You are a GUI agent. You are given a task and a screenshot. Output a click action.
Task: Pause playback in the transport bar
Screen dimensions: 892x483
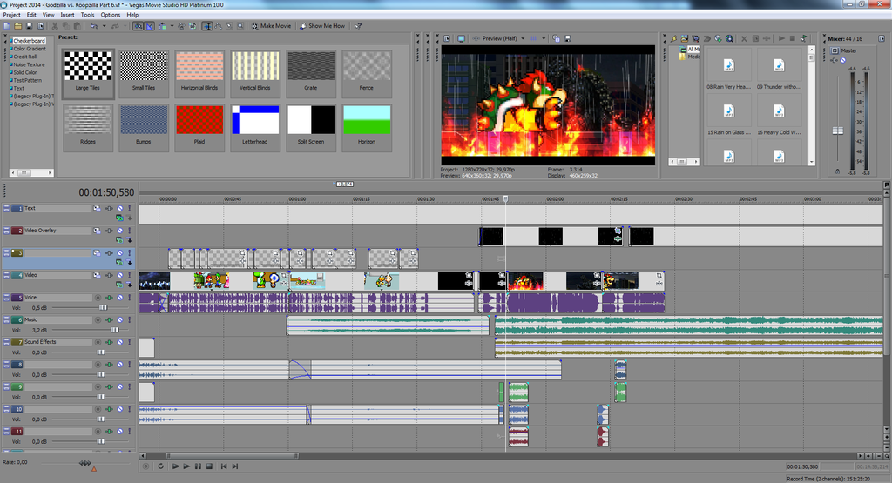(x=198, y=466)
